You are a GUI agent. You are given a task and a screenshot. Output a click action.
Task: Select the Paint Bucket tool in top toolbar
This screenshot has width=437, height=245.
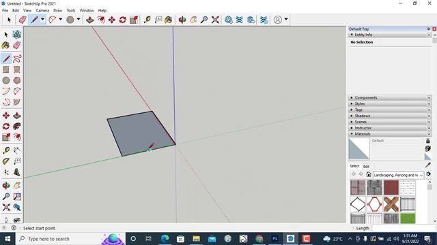(169, 20)
